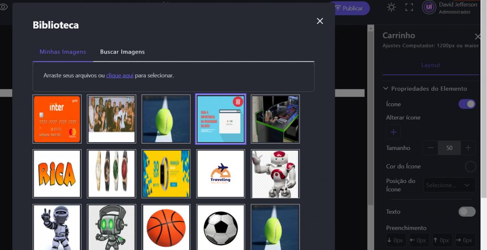Enable the Texto toggle
This screenshot has width=487, height=250.
(467, 212)
